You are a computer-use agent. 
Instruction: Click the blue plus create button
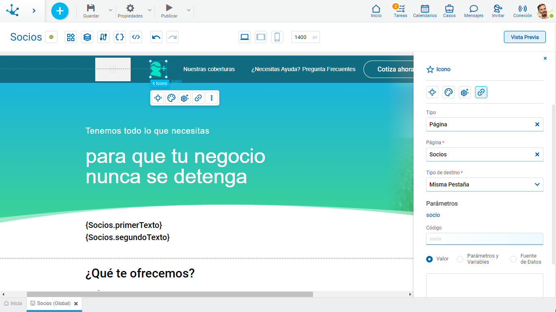(x=60, y=11)
